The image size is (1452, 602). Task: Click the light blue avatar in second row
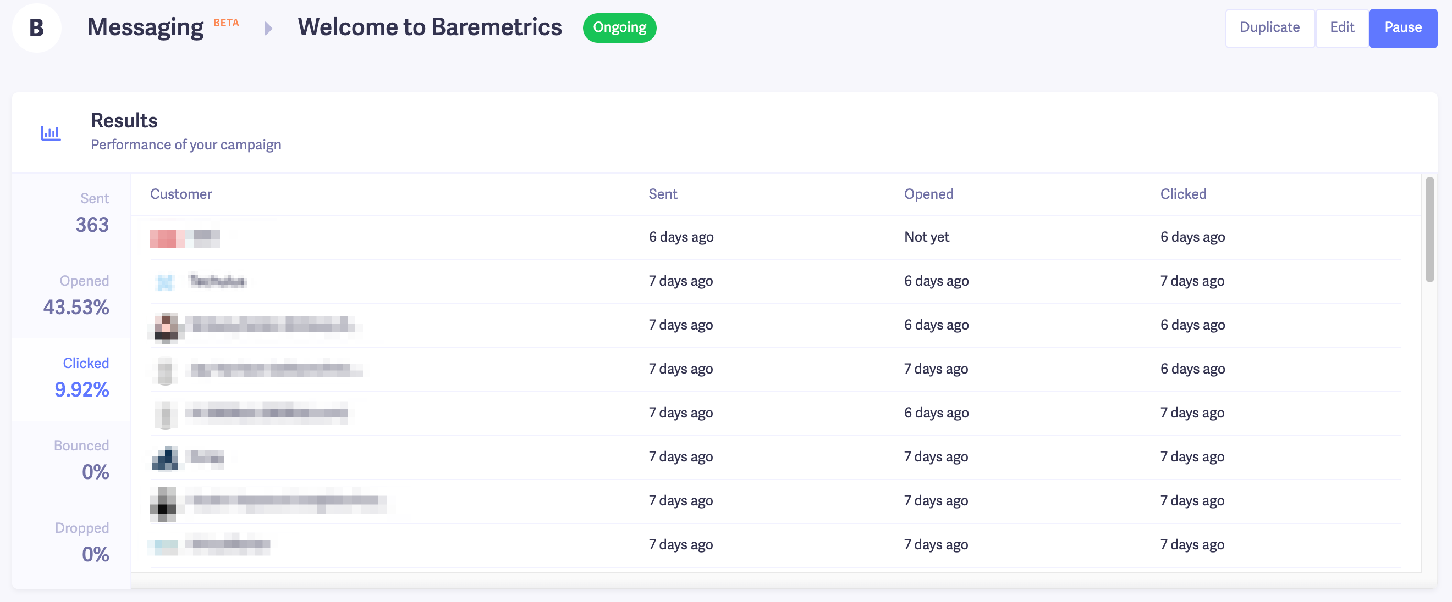click(x=165, y=282)
